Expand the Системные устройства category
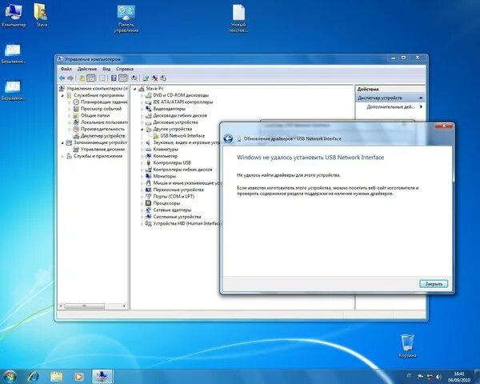Viewport: 480px width, 384px height. pyautogui.click(x=142, y=217)
